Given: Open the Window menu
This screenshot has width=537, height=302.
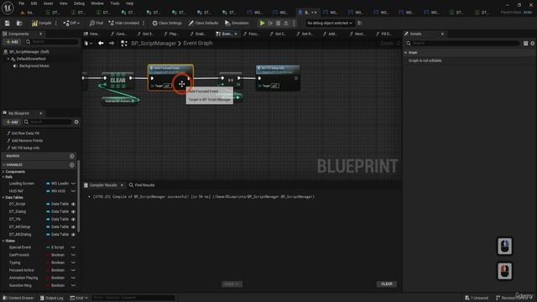Looking at the screenshot, I should tap(97, 3).
